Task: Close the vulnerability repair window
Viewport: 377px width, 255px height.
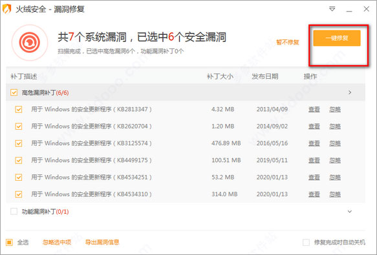Action: (x=366, y=9)
